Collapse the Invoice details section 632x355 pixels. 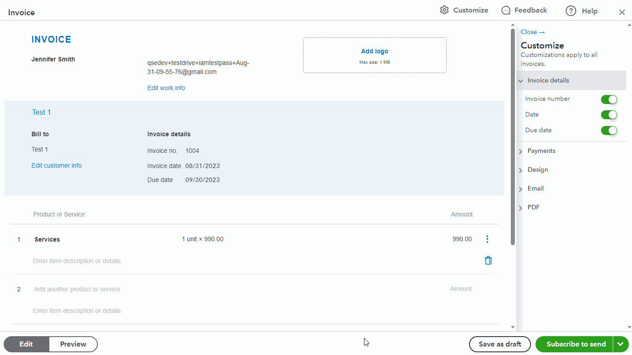548,81
